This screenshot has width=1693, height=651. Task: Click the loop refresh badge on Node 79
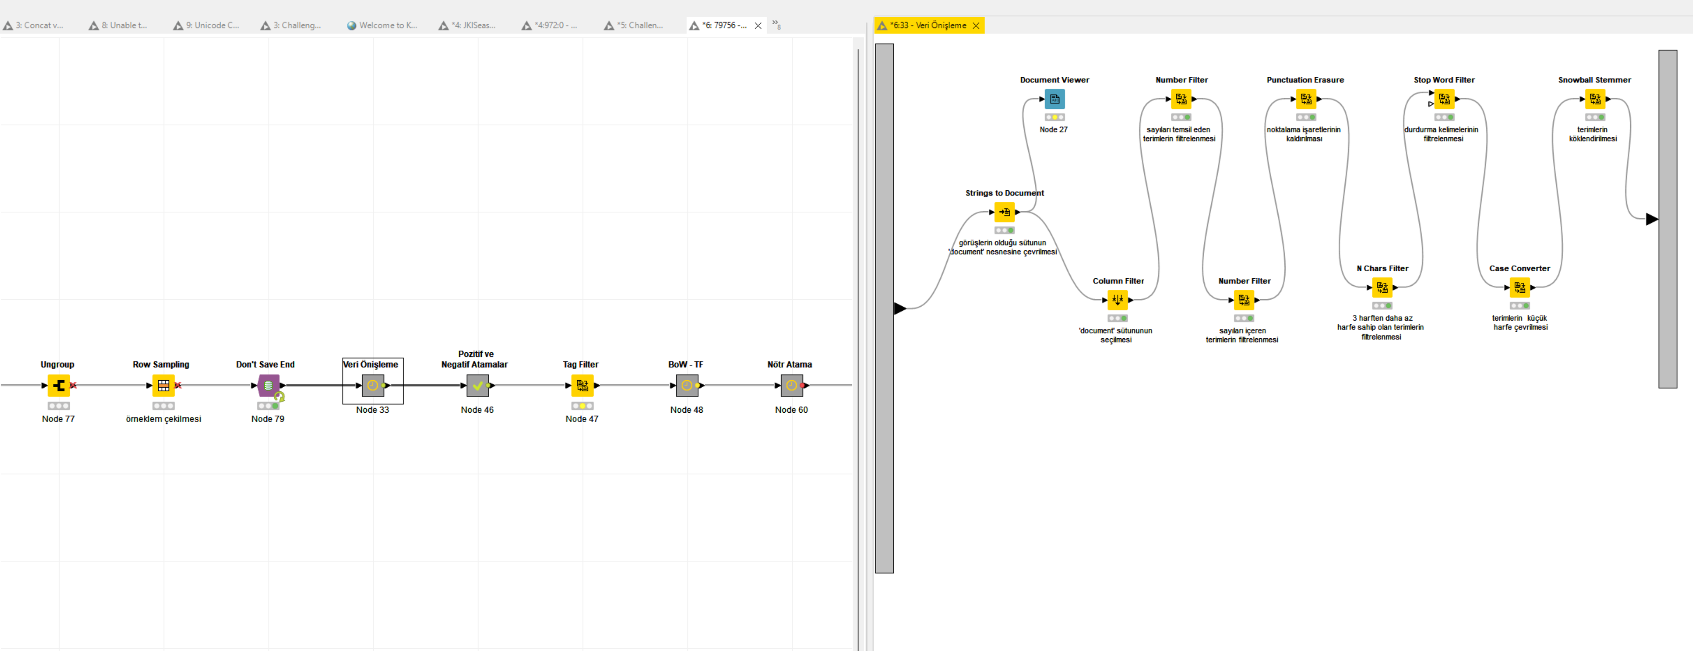(279, 397)
